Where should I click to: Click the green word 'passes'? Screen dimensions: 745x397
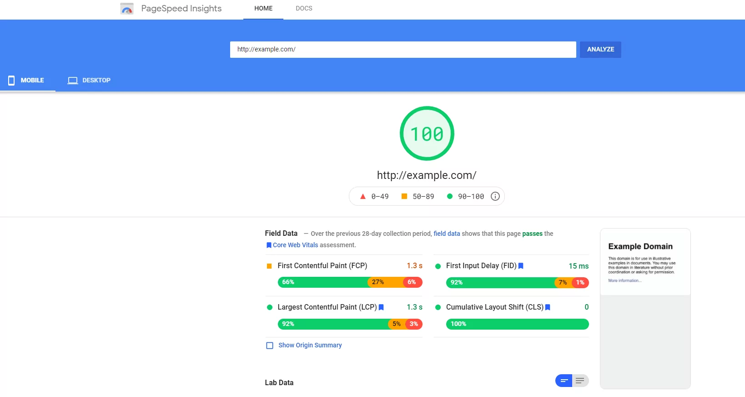pos(532,234)
